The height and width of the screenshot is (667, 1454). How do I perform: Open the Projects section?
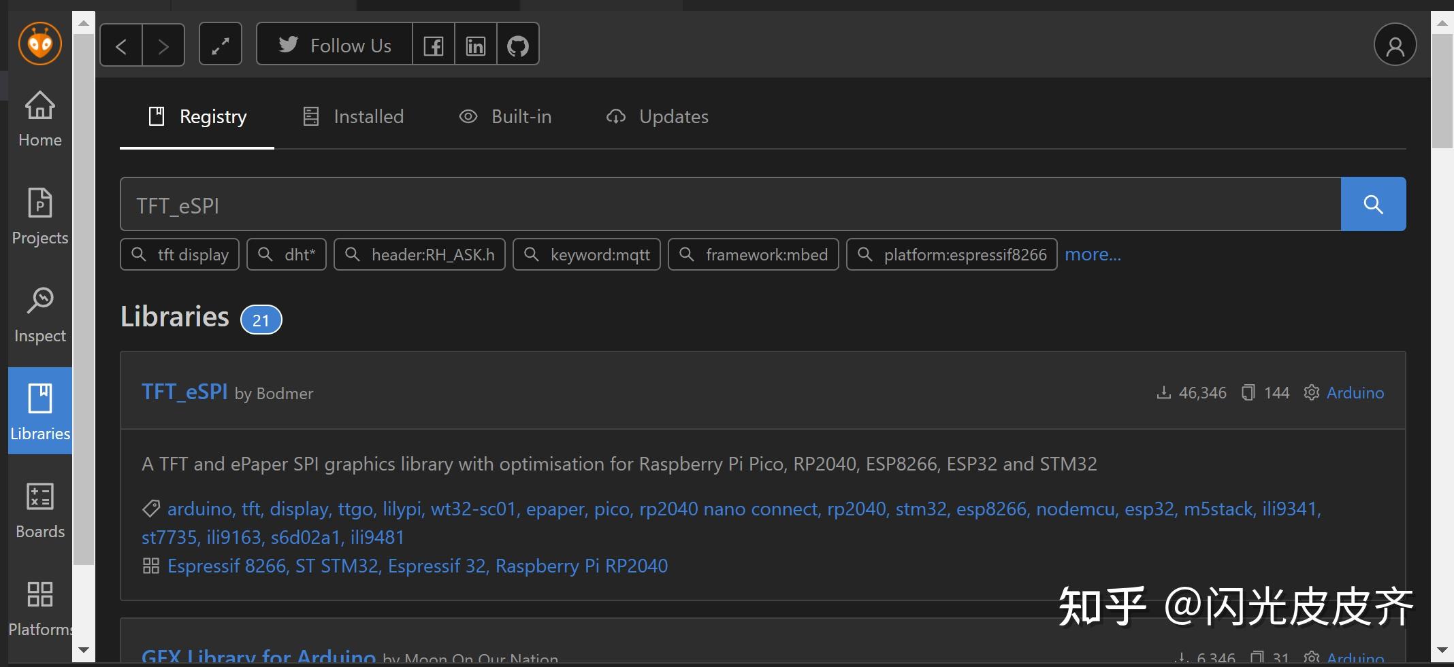point(40,216)
